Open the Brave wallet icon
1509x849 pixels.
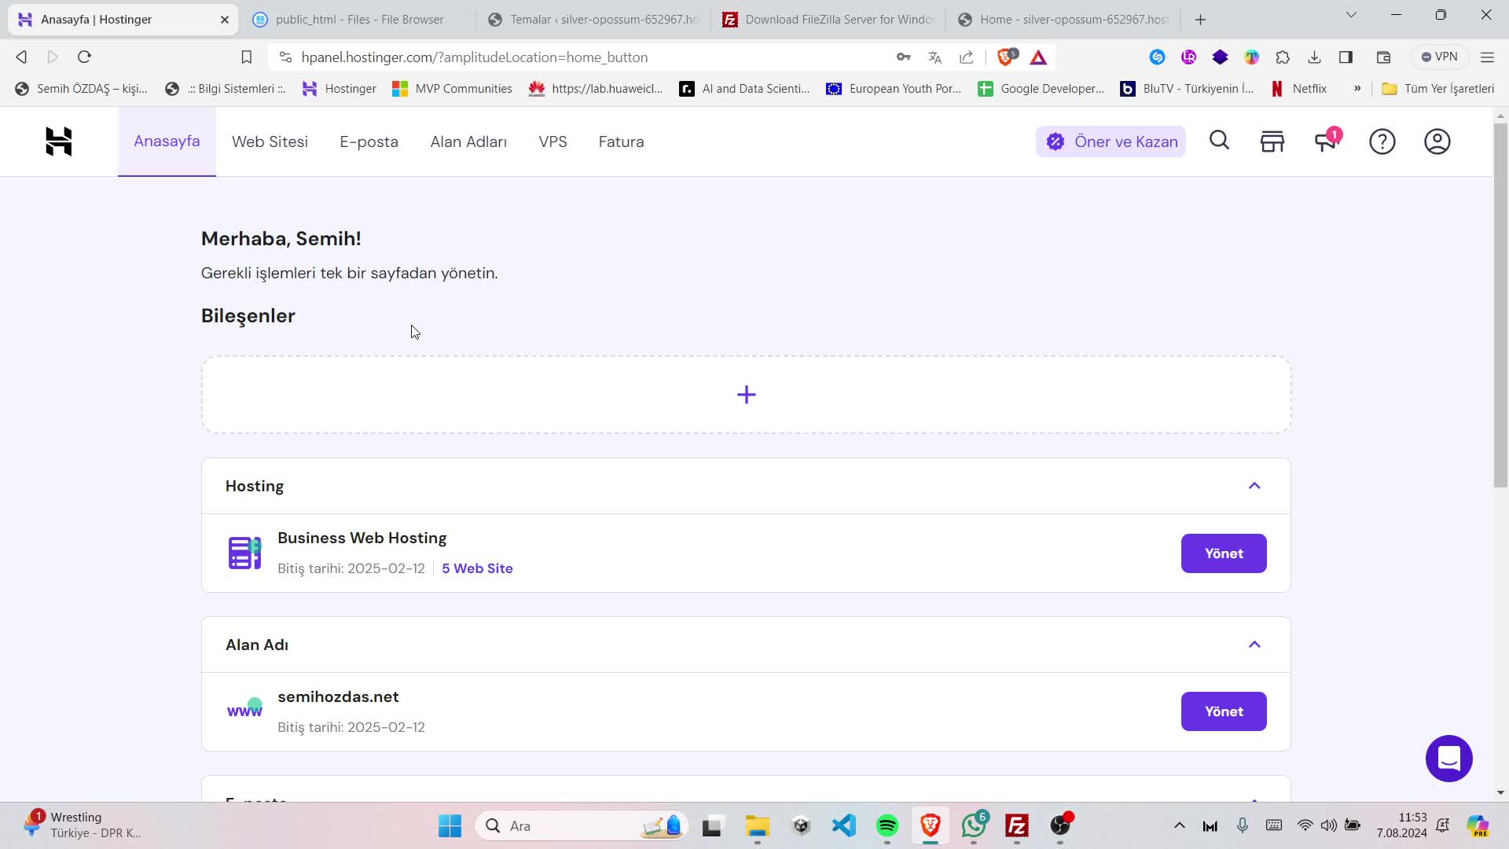point(1383,57)
